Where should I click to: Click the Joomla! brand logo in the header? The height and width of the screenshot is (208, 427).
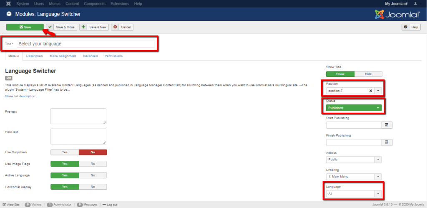coord(397,14)
